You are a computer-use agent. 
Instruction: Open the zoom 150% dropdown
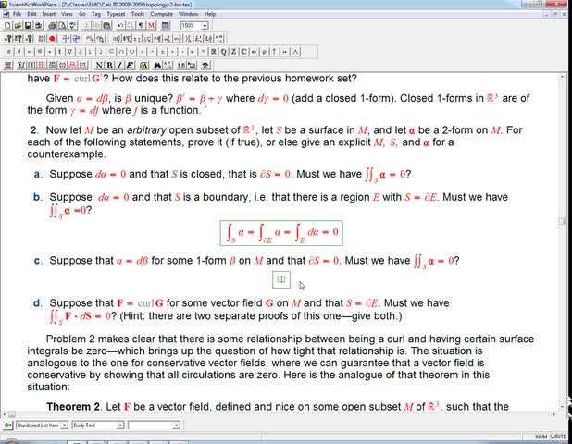click(205, 26)
